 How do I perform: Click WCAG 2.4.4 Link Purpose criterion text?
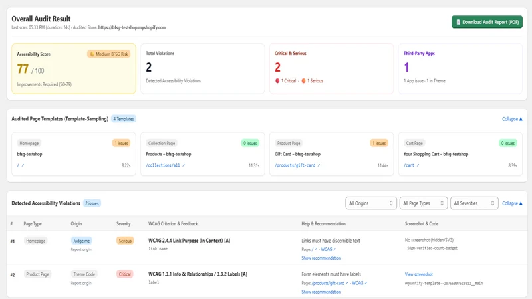tap(189, 241)
